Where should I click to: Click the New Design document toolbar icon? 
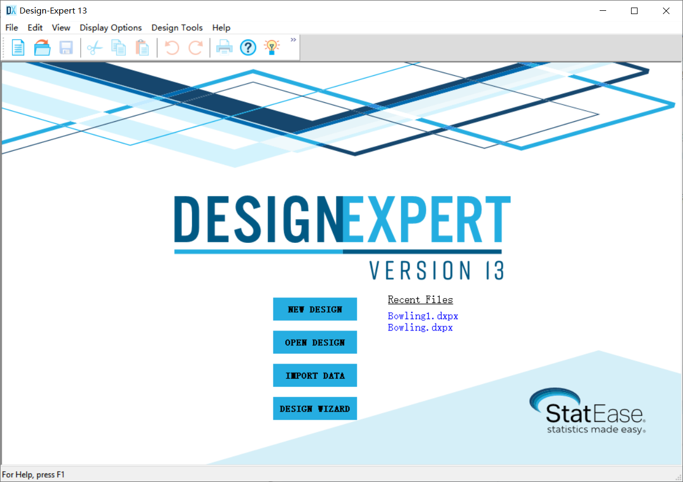tap(18, 48)
